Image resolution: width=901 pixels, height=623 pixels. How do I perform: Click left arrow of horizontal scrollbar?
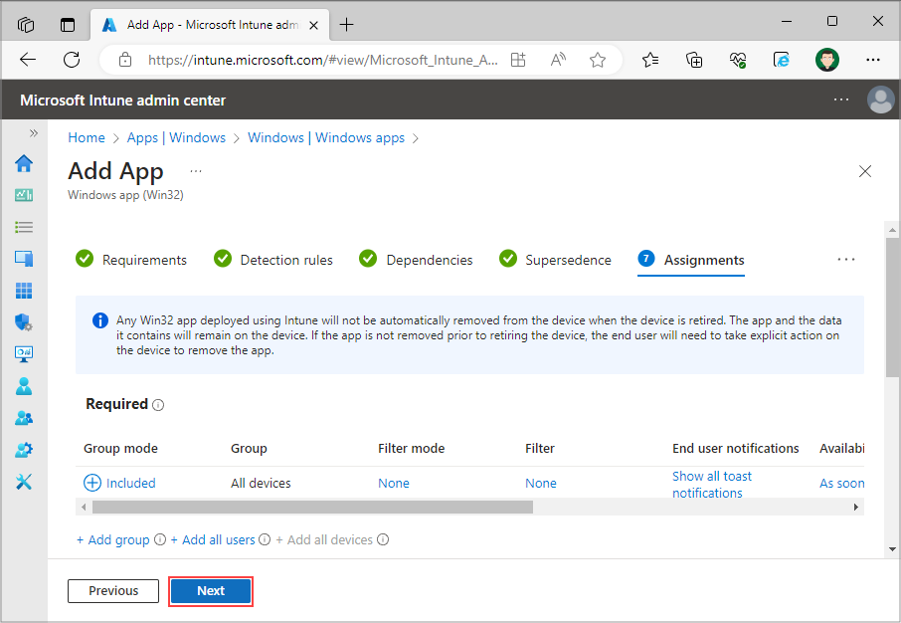click(x=84, y=507)
